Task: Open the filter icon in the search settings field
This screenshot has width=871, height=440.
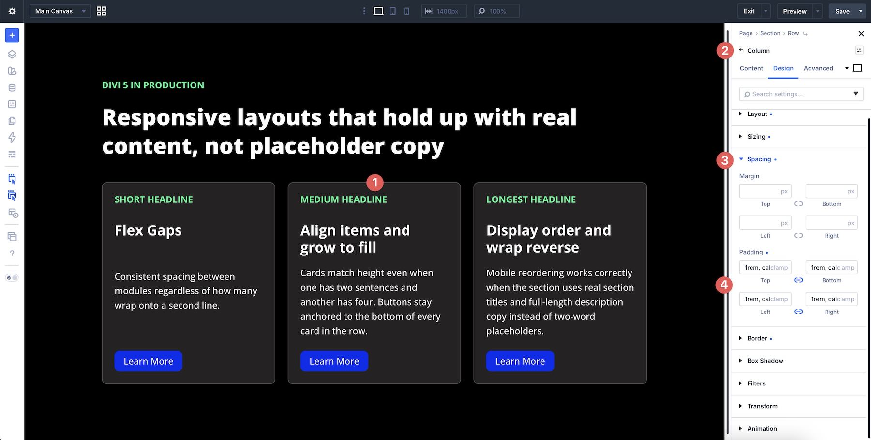Action: pyautogui.click(x=856, y=94)
